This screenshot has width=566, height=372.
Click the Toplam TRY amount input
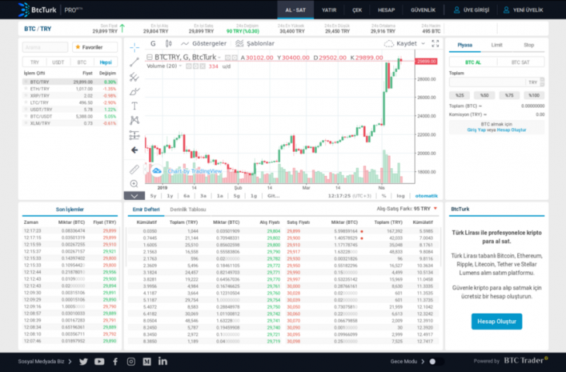[x=487, y=82]
